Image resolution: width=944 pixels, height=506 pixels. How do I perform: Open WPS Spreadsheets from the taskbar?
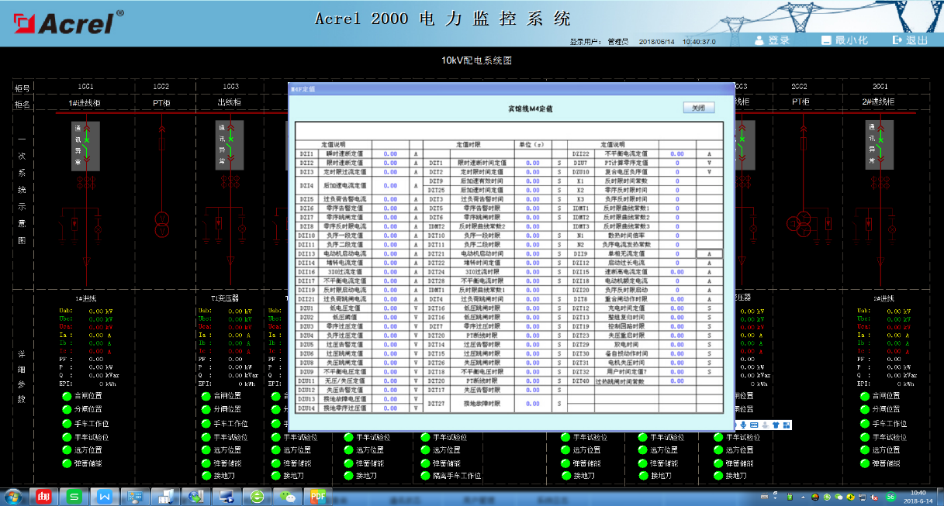(74, 496)
